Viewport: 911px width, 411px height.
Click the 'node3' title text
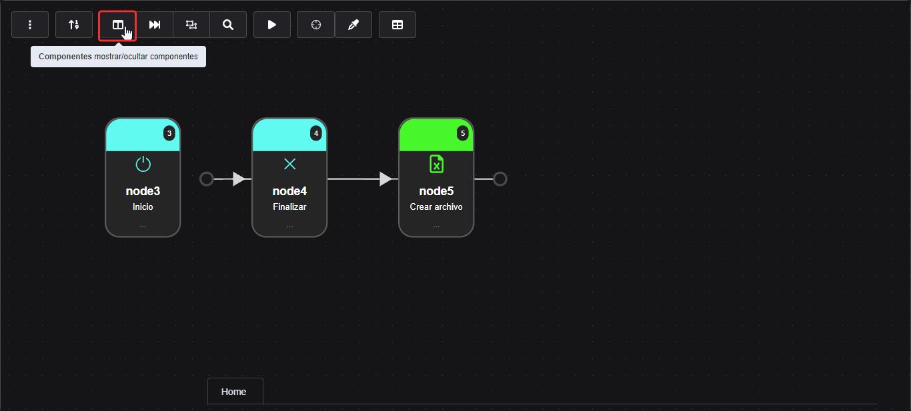(x=143, y=191)
